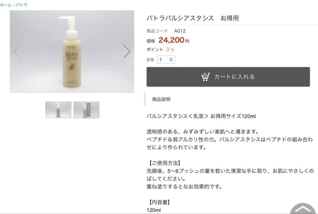
Task: Click product title パトラパルシアスタシス お得用
Action: click(x=193, y=18)
